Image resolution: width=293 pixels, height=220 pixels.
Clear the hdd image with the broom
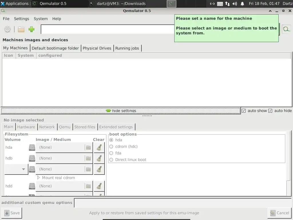[x=99, y=186]
